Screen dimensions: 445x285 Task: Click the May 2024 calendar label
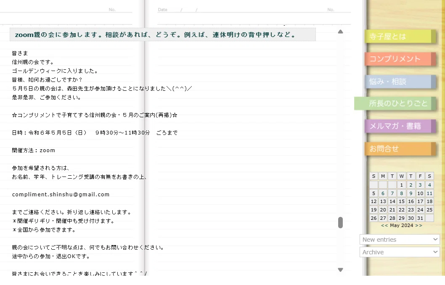click(402, 225)
